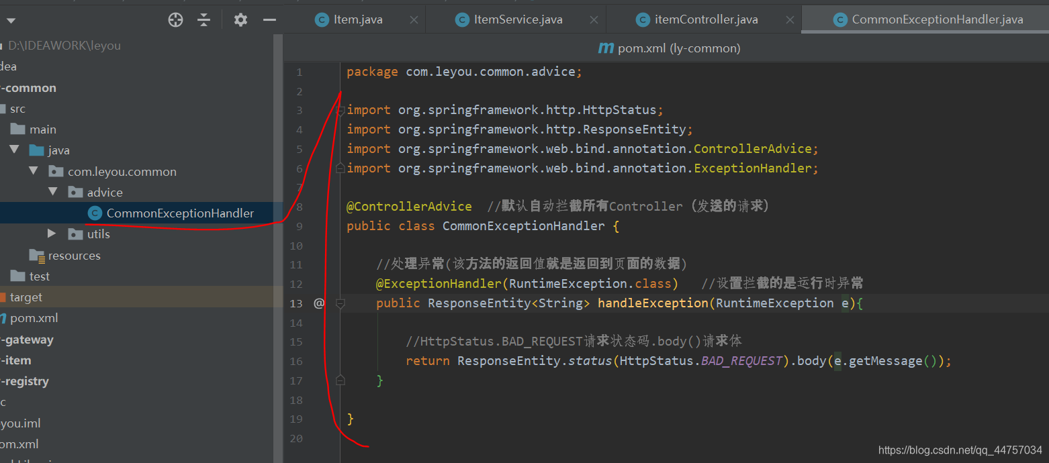Click the CommonExceptionHandler.java tab class icon
1049x463 pixels.
839,20
